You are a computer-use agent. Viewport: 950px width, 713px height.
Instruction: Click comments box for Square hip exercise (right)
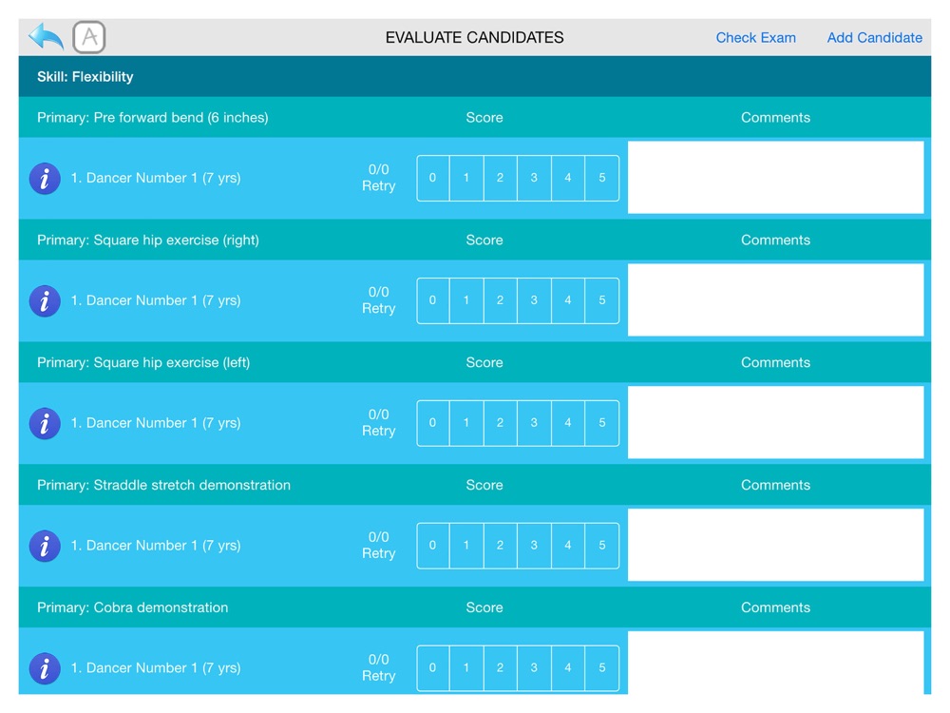(775, 300)
